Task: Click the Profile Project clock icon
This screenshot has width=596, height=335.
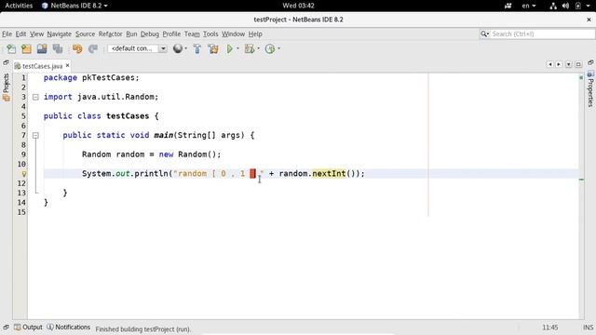Action: [x=269, y=48]
